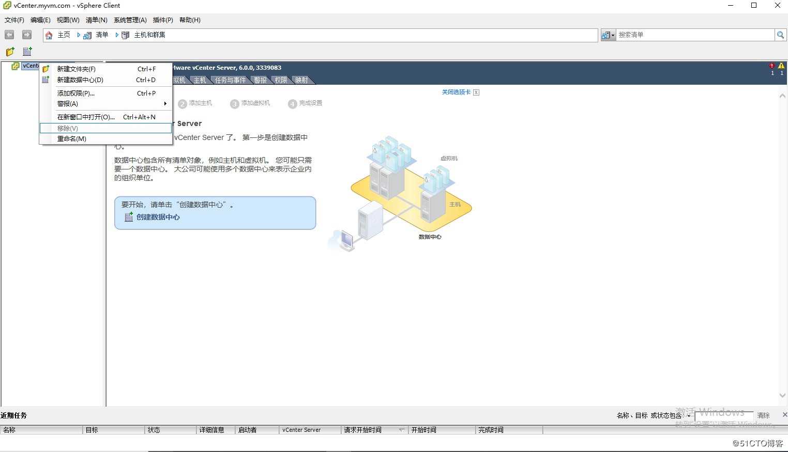The height and width of the screenshot is (452, 788).
Task: Switch to the 任务与事件 tab
Action: [x=230, y=80]
